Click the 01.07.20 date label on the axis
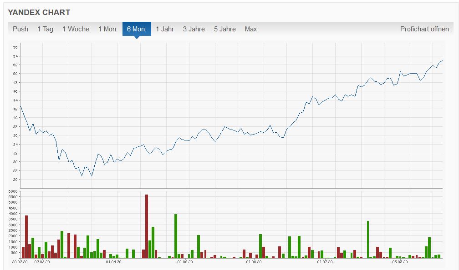 click(325, 262)
